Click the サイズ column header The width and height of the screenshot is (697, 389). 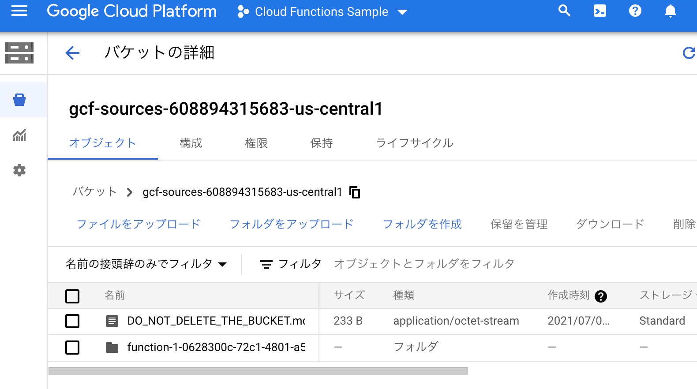pyautogui.click(x=349, y=295)
